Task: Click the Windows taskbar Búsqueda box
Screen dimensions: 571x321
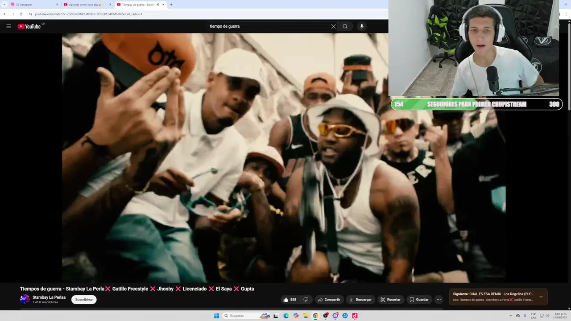Action: (x=246, y=316)
